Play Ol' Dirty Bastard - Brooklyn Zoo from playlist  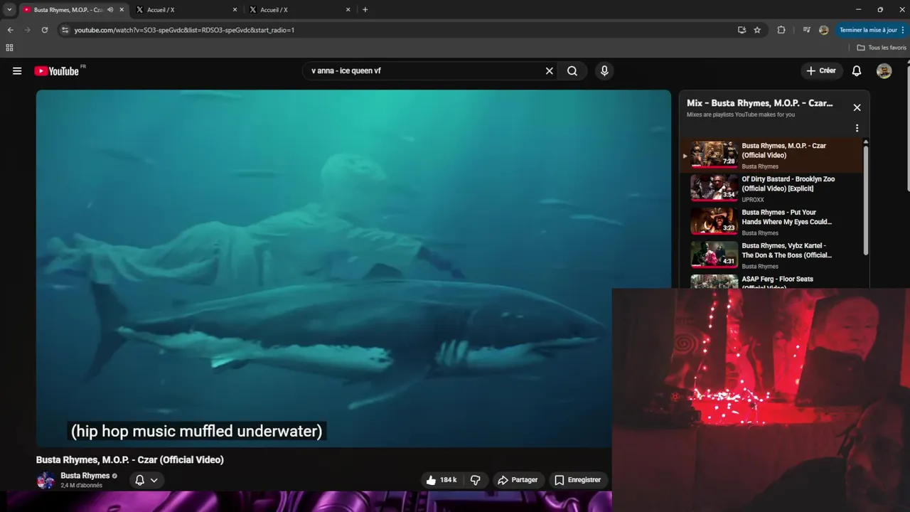[x=771, y=188]
